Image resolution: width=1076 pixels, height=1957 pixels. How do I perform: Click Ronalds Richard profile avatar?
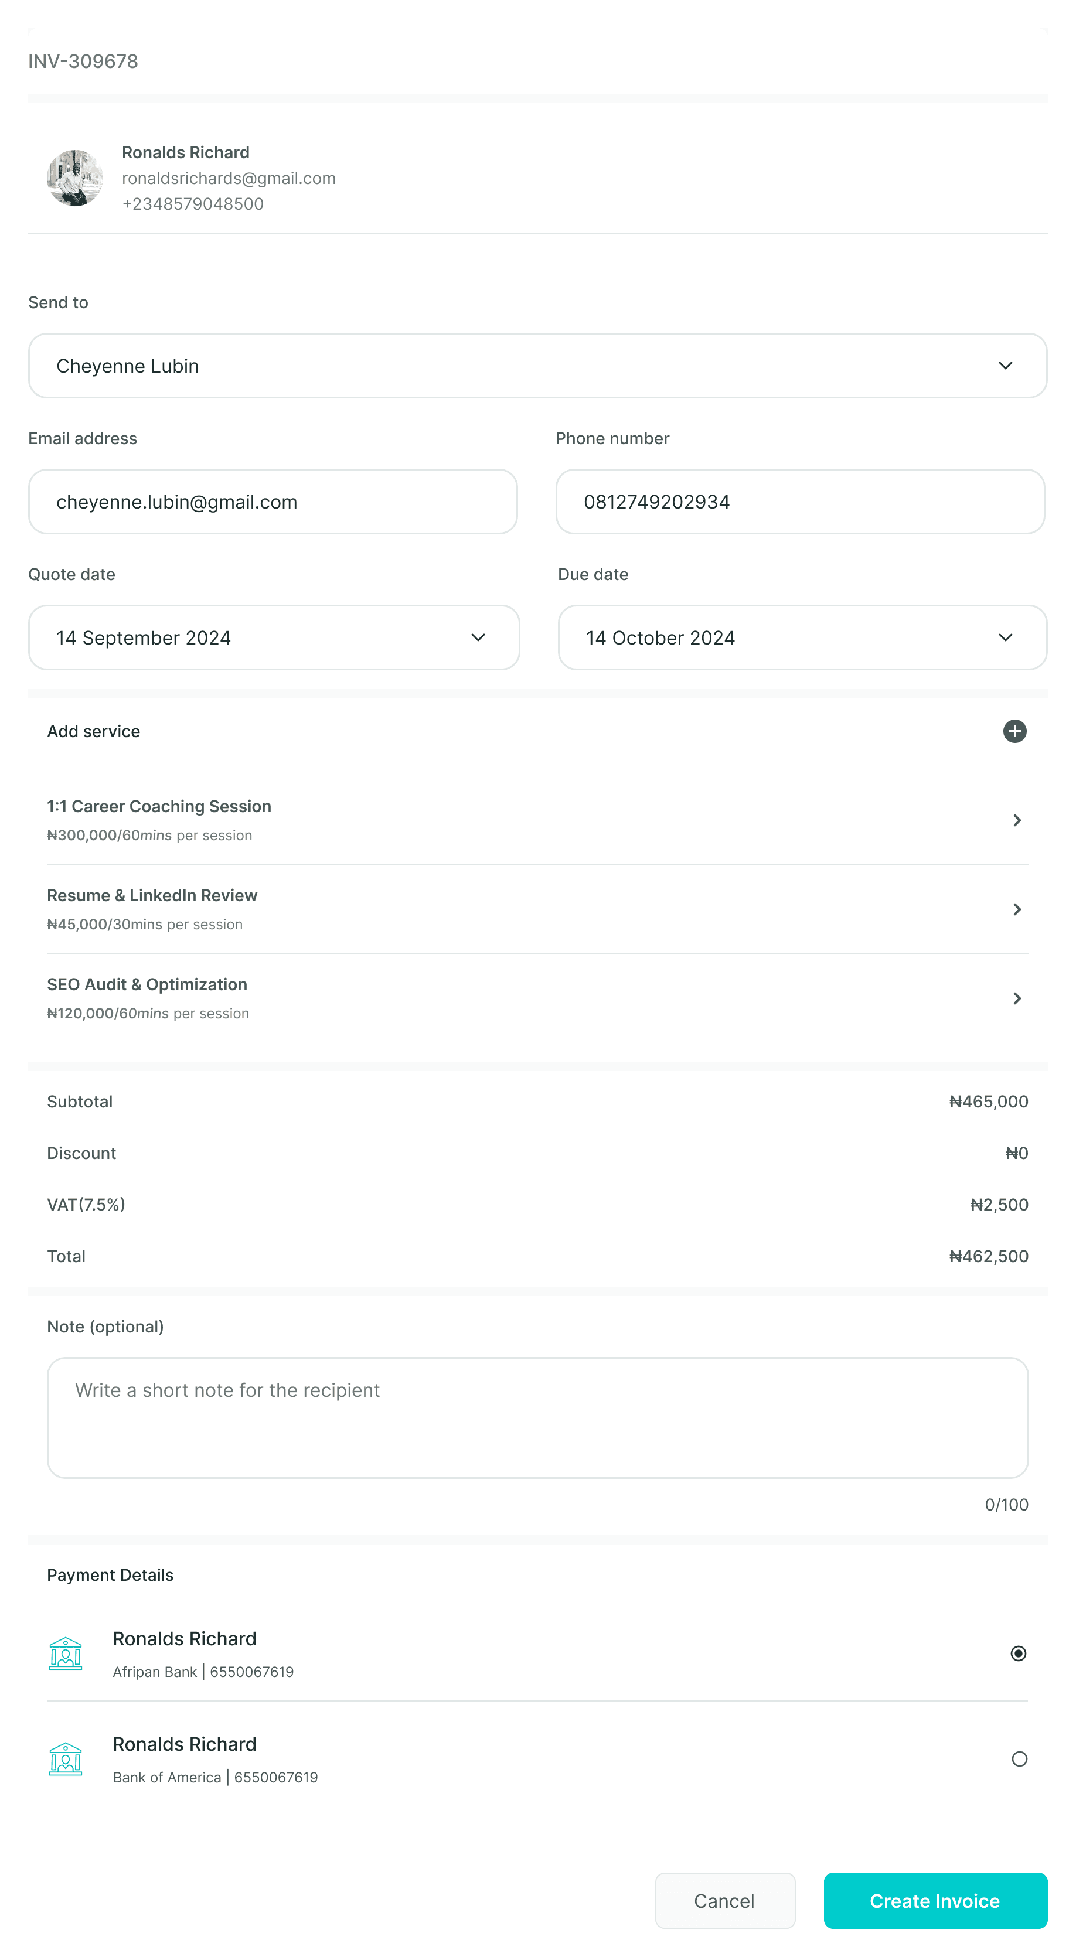74,178
